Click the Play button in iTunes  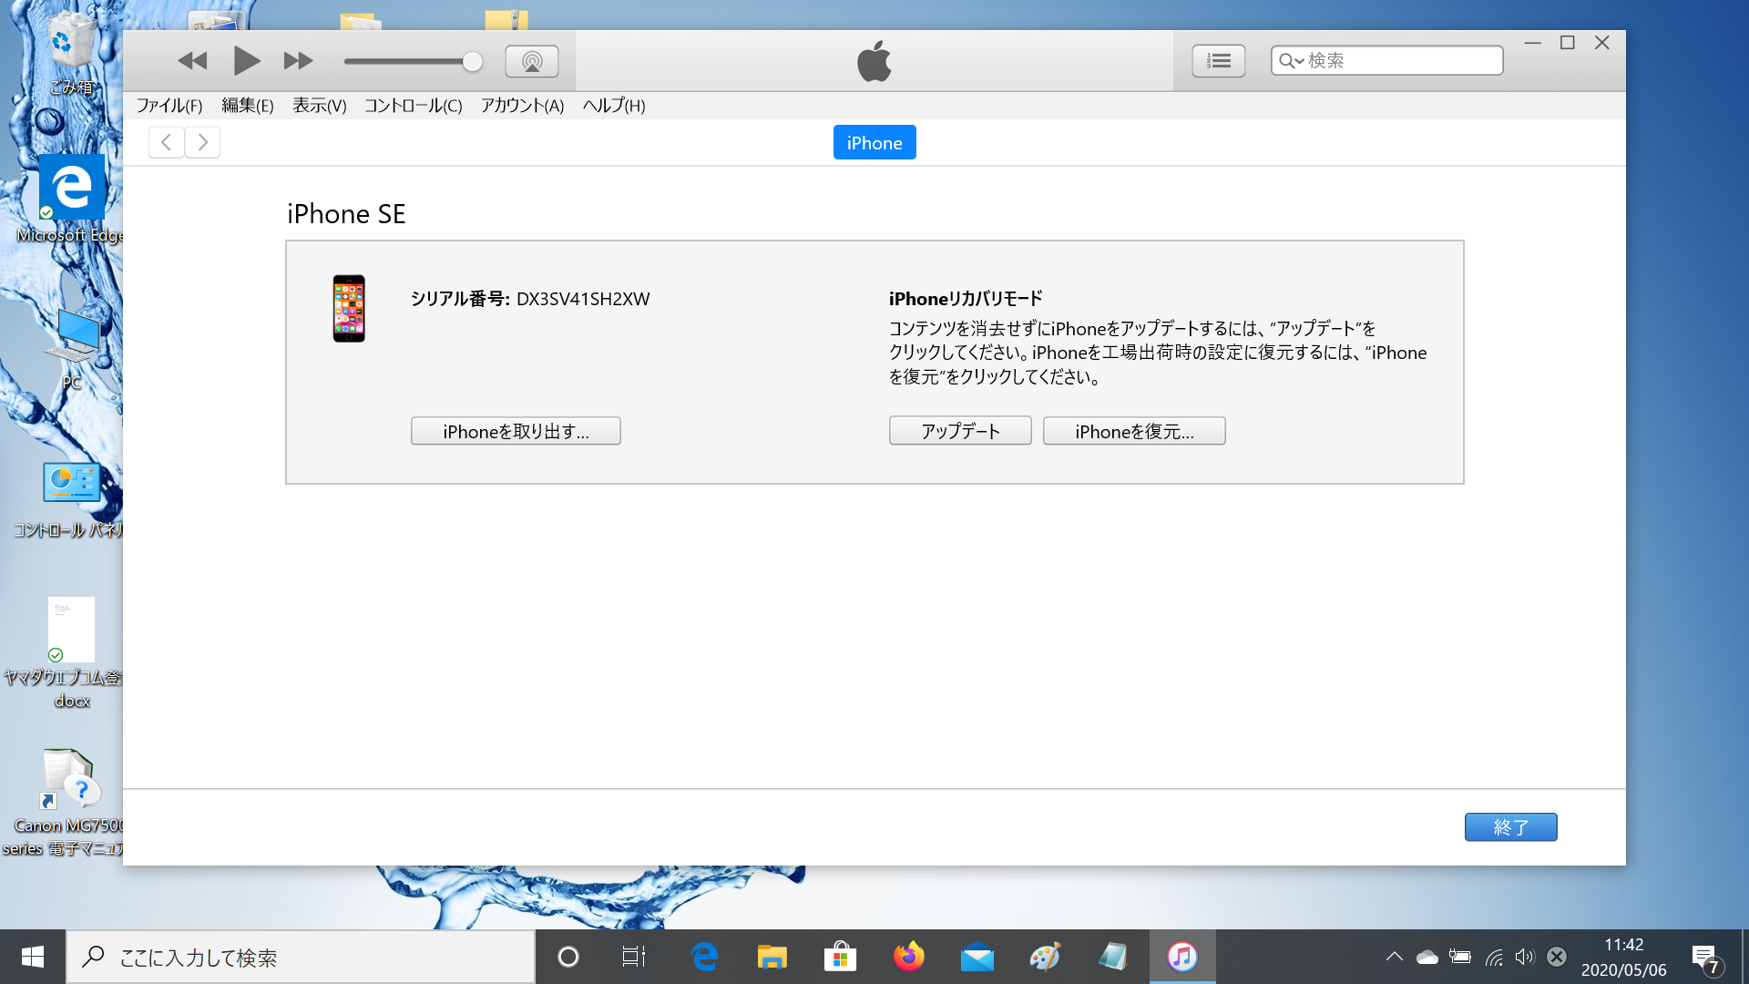coord(246,61)
